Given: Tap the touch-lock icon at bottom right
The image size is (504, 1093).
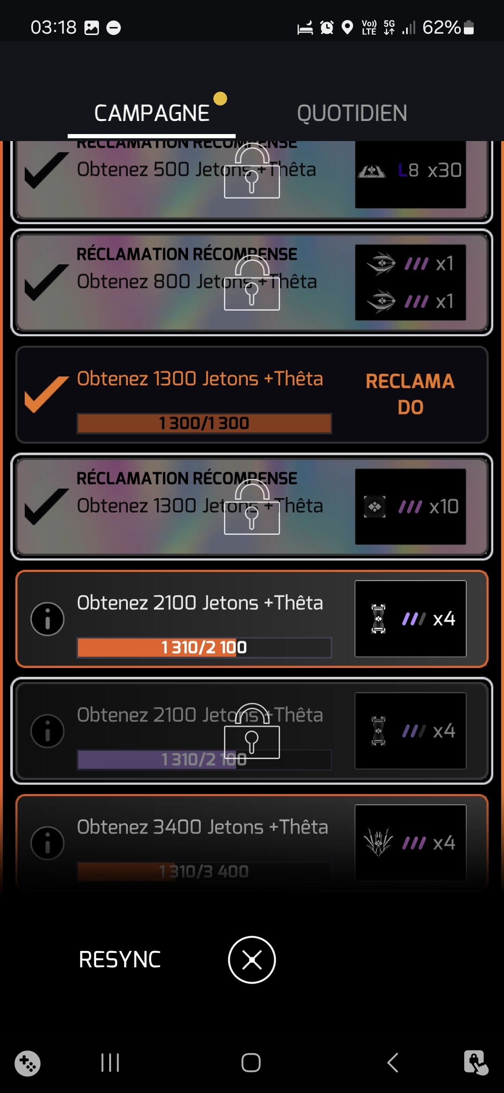Looking at the screenshot, I should (x=476, y=1063).
